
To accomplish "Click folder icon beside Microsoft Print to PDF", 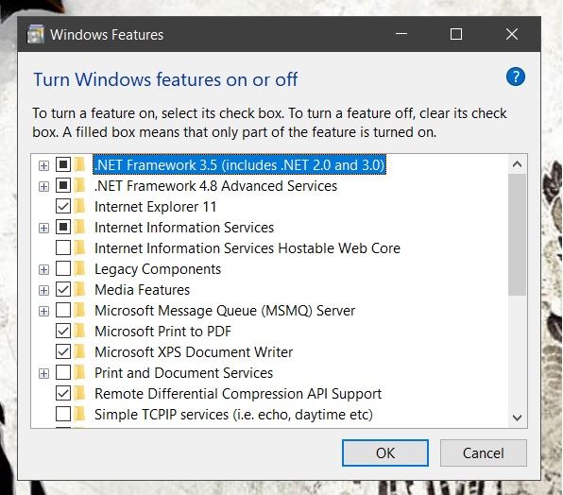I will (x=79, y=331).
